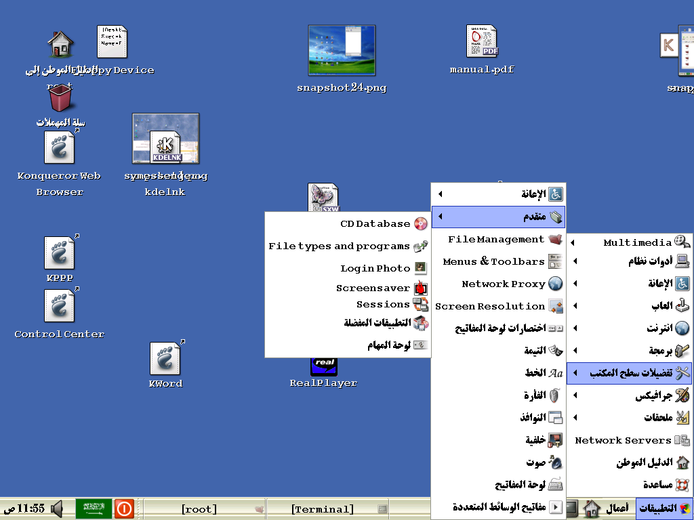This screenshot has width=694, height=520.
Task: Open the مساعدة help menu entry
Action: point(630,485)
